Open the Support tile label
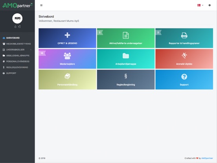217x163 pixels. click(184, 85)
